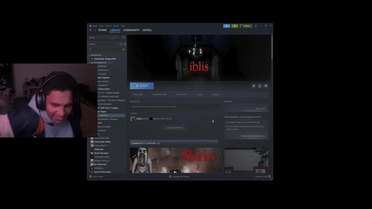Click Load More Activity button

[x=174, y=128]
